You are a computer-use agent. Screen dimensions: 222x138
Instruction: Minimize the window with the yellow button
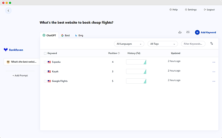click(x=7, y=3)
